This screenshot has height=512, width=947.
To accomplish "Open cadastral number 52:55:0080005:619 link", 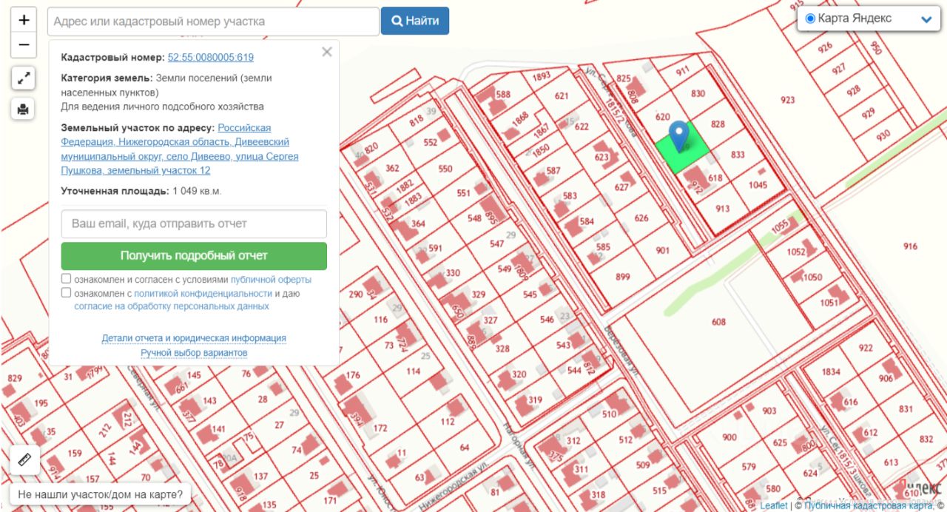I will (211, 57).
